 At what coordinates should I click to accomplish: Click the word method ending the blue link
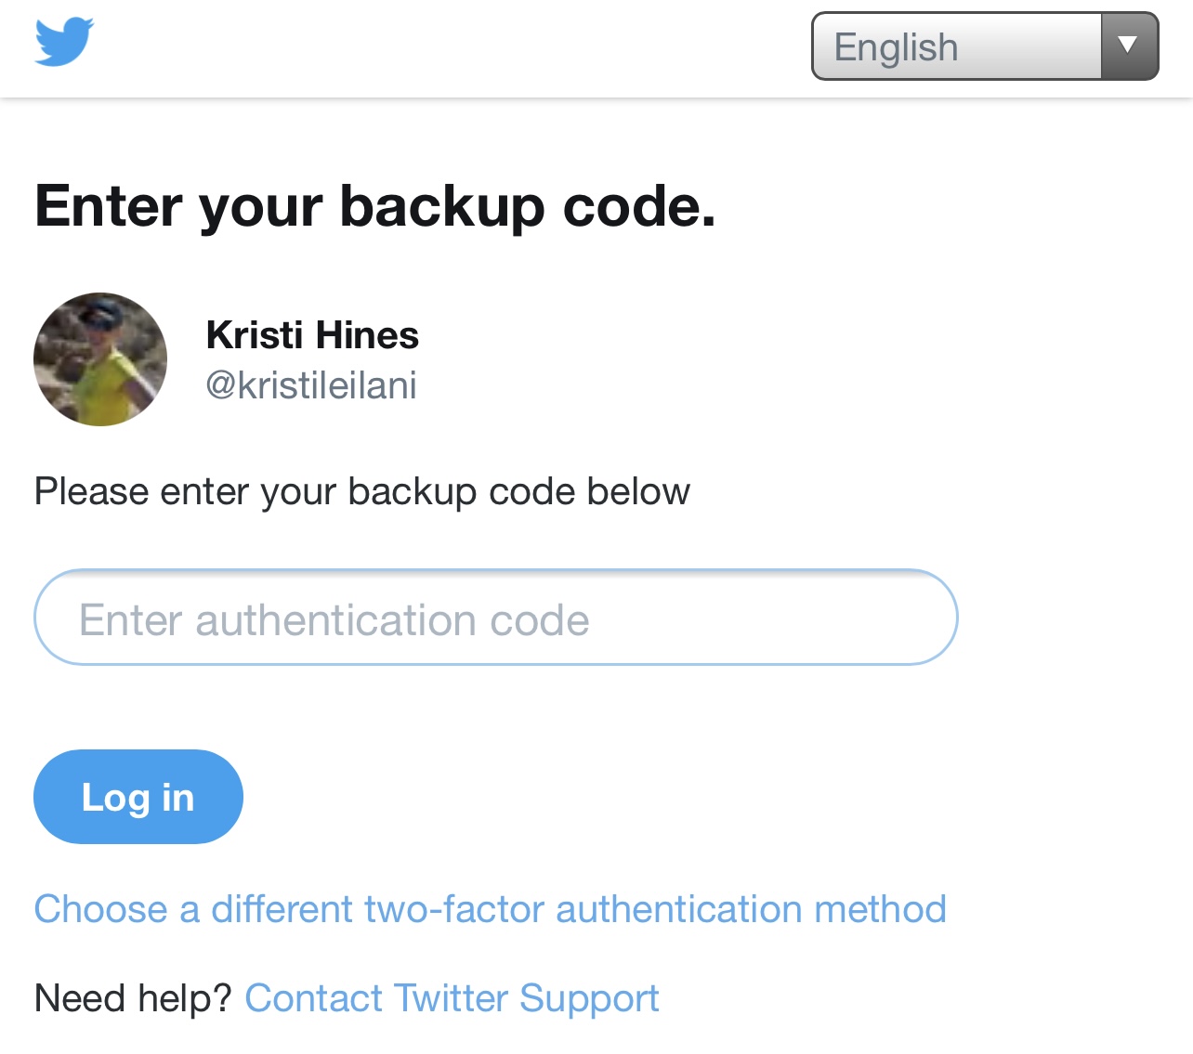[880, 909]
